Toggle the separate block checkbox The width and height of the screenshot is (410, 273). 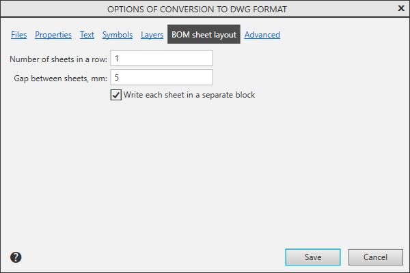click(115, 96)
